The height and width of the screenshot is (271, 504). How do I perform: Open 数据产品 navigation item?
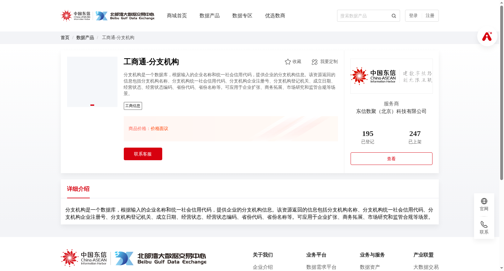pyautogui.click(x=209, y=16)
